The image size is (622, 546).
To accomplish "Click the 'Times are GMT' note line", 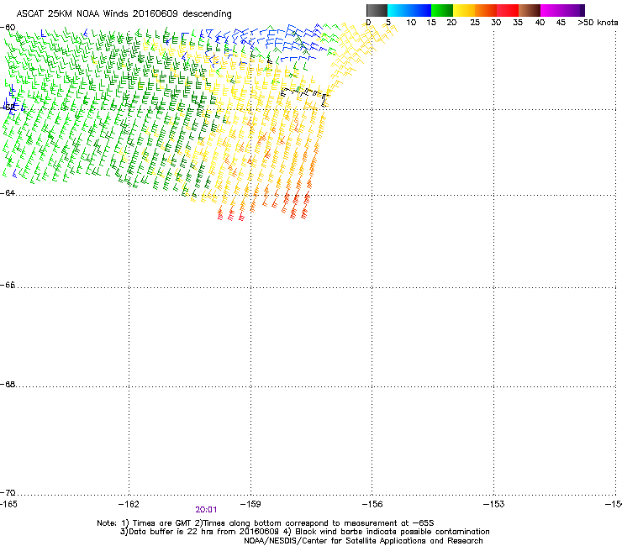I will 266,523.
